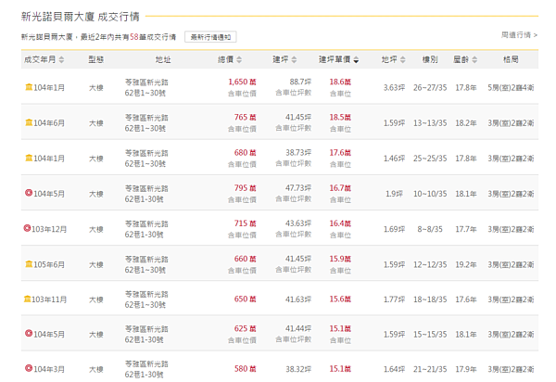The width and height of the screenshot is (556, 382).
Task: Click the 最新行情通知 button
Action: pos(210,37)
